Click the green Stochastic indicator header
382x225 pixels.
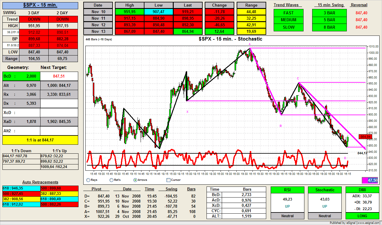[x=325, y=190]
